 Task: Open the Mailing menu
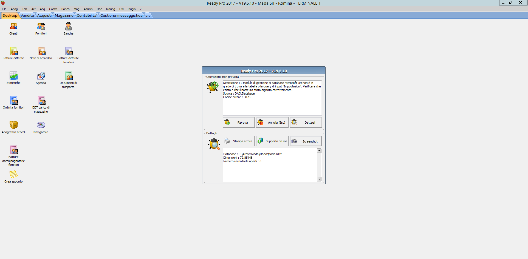111,9
